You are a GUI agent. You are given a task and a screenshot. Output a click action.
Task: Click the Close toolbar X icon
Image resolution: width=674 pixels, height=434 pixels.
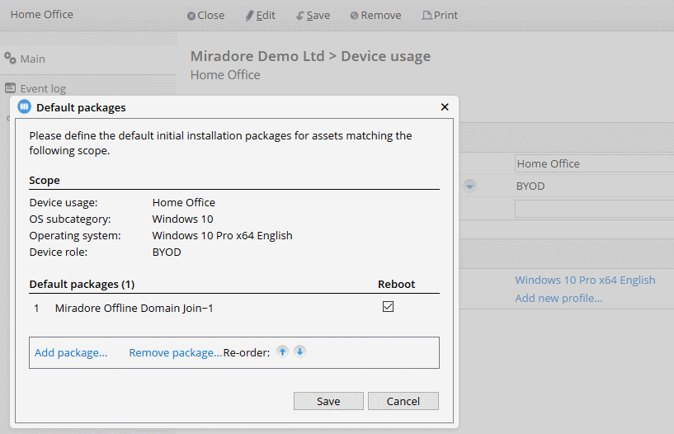[x=191, y=16]
